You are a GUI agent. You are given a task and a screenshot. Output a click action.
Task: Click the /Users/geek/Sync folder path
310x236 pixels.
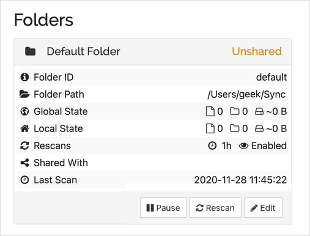(x=246, y=94)
